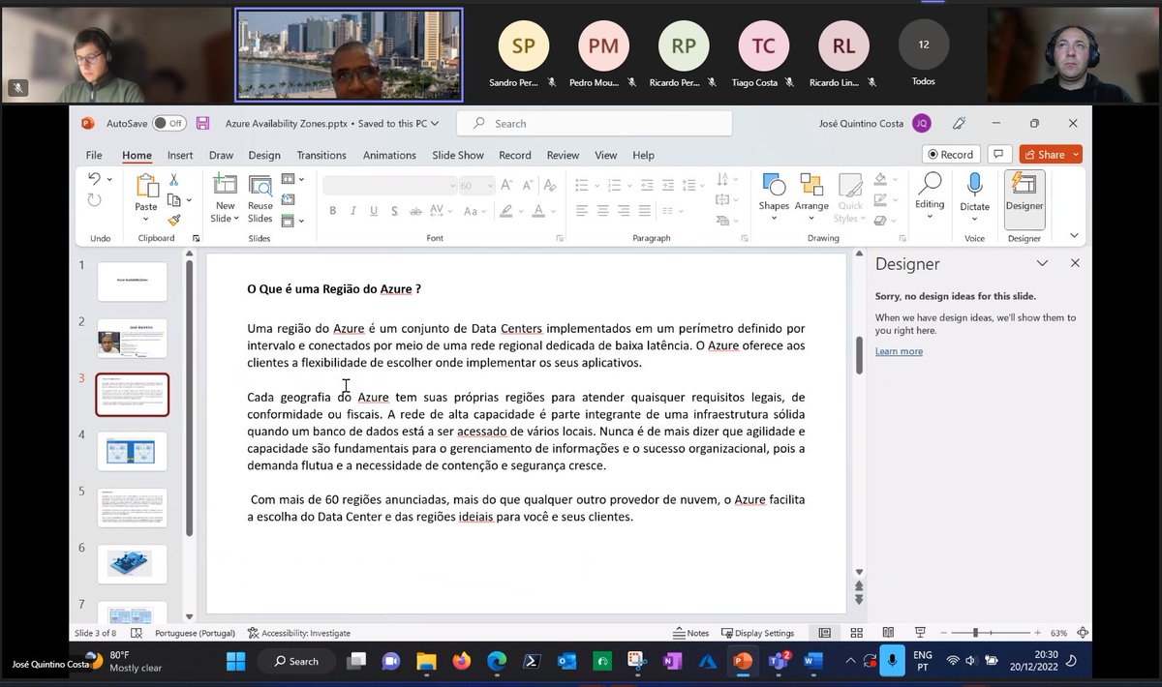The width and height of the screenshot is (1162, 687).
Task: Click the Undo arrow icon
Action: click(94, 179)
